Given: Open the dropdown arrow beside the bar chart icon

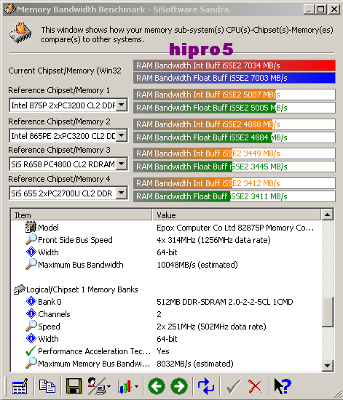Looking at the screenshot, I should pos(136,387).
